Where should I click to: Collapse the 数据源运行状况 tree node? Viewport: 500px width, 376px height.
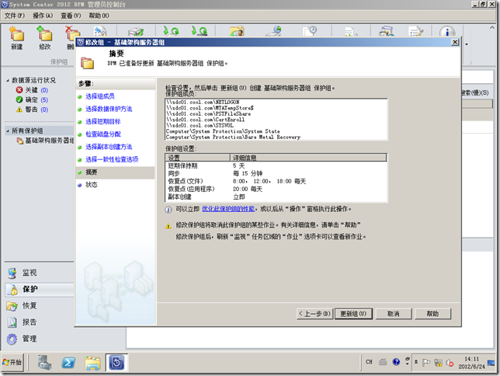coord(8,81)
